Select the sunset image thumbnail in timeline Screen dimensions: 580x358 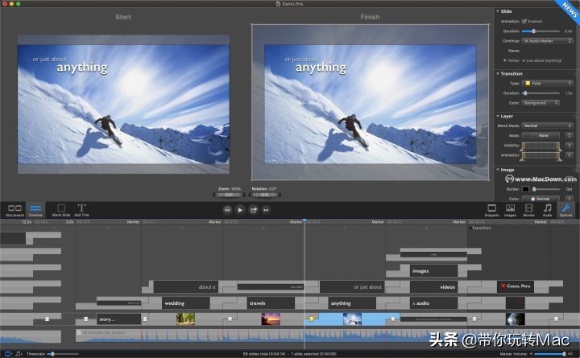point(271,319)
